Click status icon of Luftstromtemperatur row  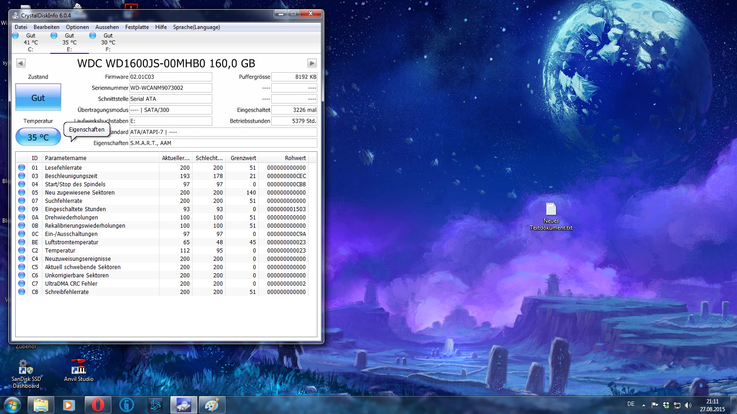(x=22, y=242)
